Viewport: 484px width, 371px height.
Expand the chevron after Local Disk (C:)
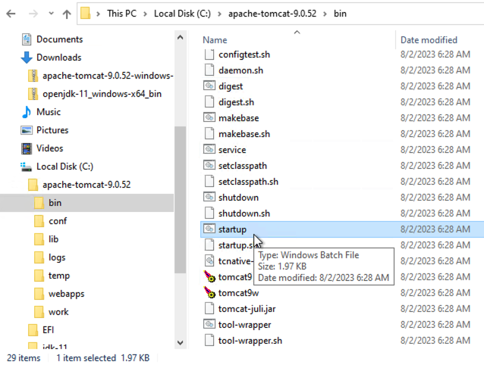219,14
